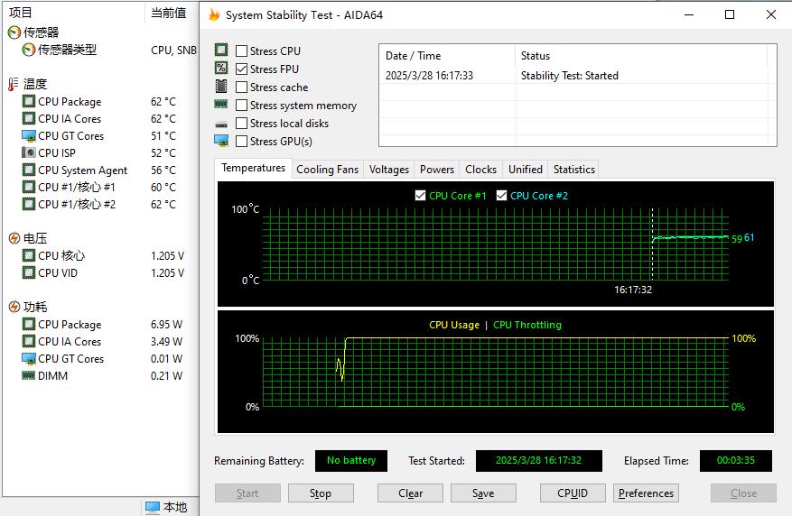Enable the Stress cache checkbox

click(241, 88)
